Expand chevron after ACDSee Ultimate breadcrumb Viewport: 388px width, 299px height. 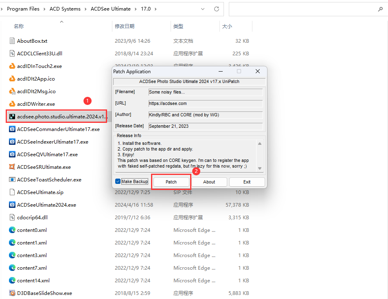point(136,9)
